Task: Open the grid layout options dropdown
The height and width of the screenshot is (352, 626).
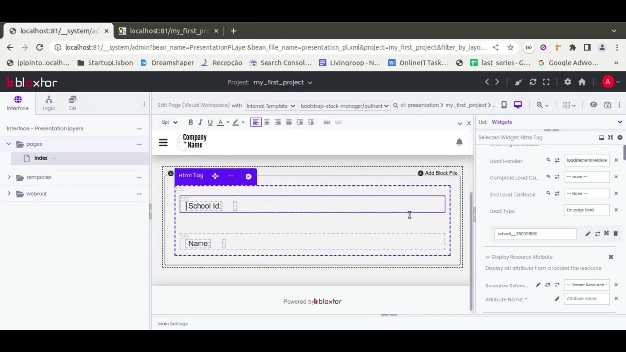Action: coord(569,105)
